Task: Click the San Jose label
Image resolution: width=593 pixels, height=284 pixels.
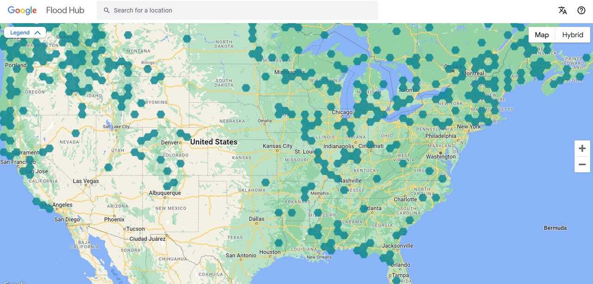Action: coord(36,171)
